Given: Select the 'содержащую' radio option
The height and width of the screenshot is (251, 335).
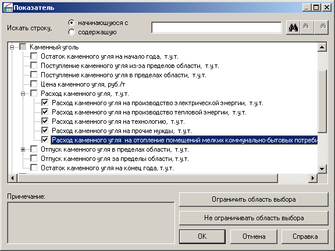Looking at the screenshot, I should 72,32.
